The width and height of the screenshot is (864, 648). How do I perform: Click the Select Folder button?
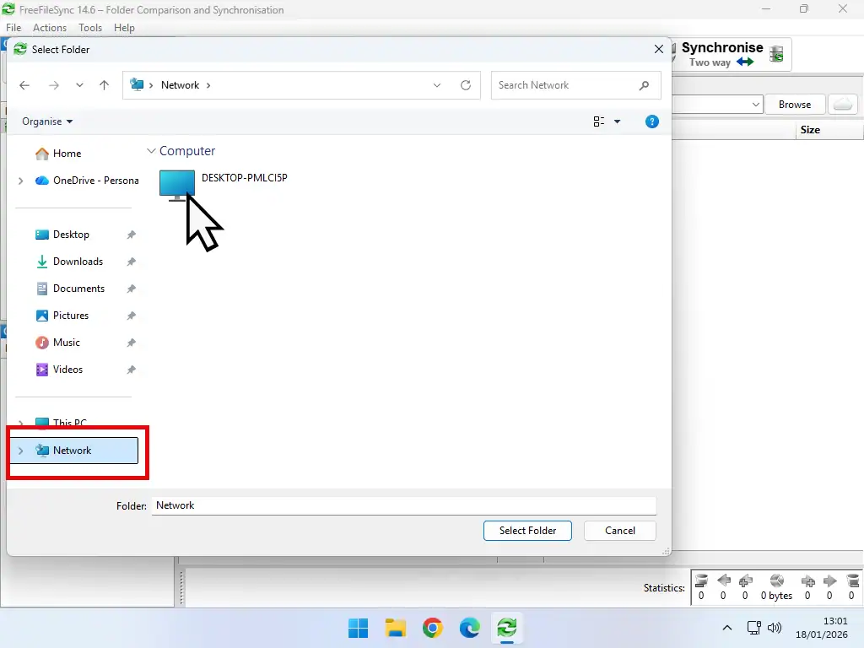pos(527,531)
